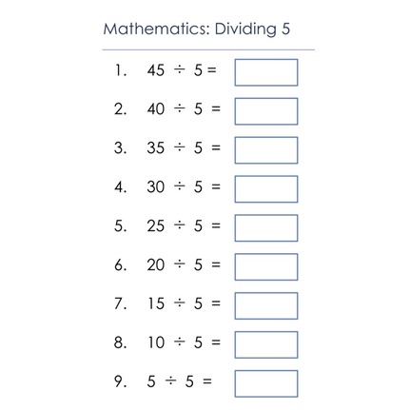The height and width of the screenshot is (410, 410).
Task: Select the answer box for 15 ÷ 5
Action: [266, 306]
